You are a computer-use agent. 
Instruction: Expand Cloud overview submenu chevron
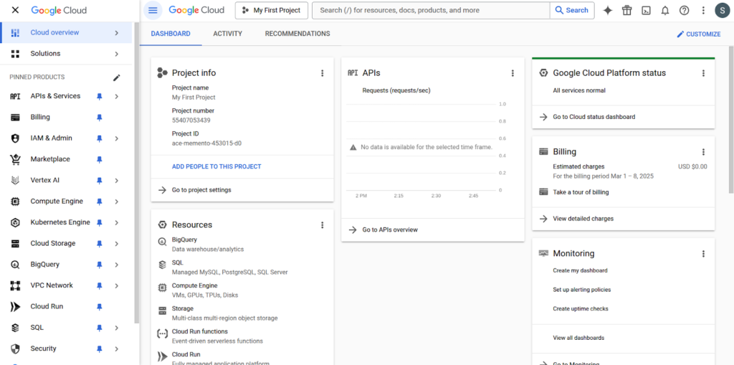click(x=117, y=33)
